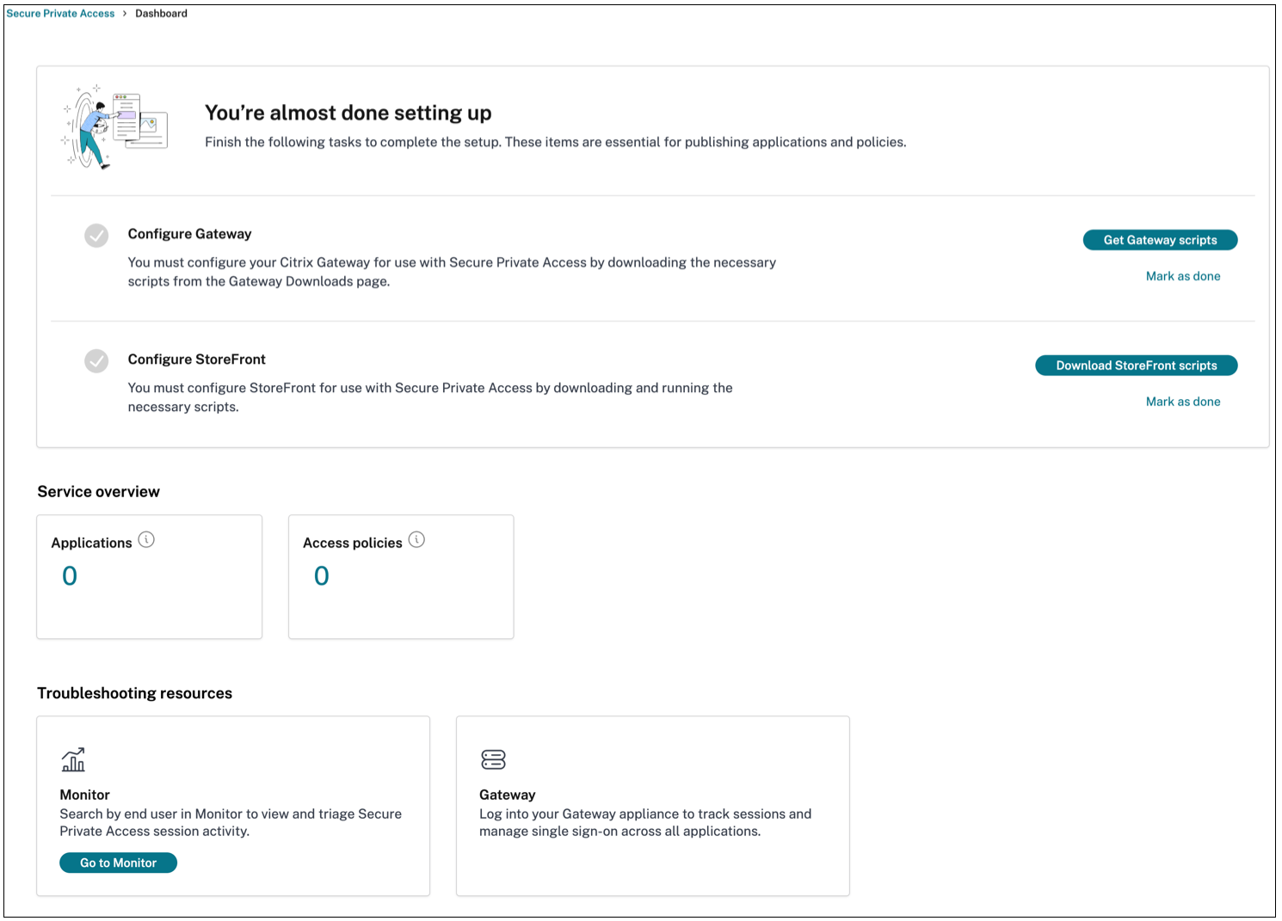The width and height of the screenshot is (1282, 921).
Task: Open the Access policies overview card
Action: click(x=401, y=602)
